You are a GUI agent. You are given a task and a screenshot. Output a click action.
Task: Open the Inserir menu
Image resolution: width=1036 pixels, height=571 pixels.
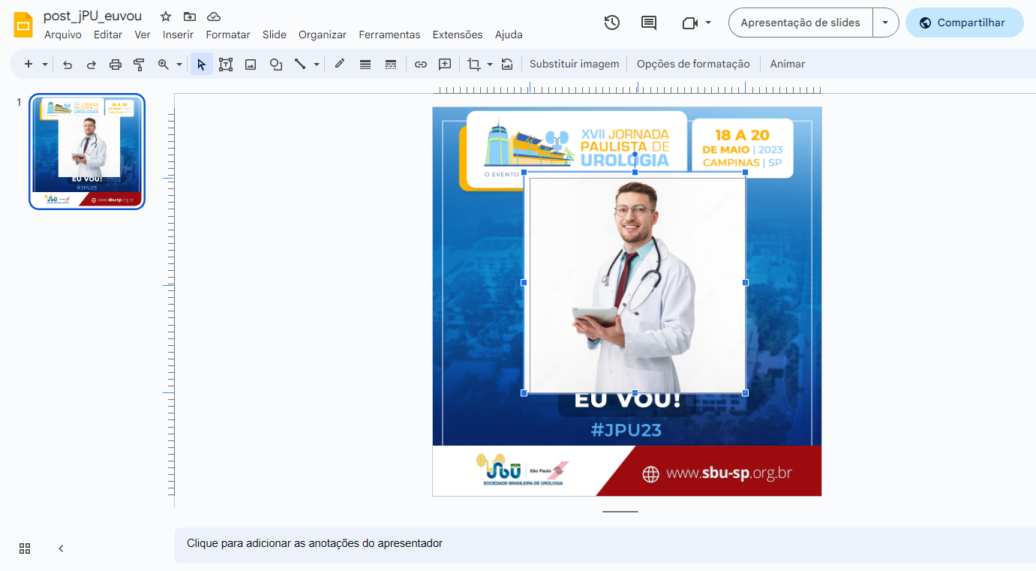[178, 35]
